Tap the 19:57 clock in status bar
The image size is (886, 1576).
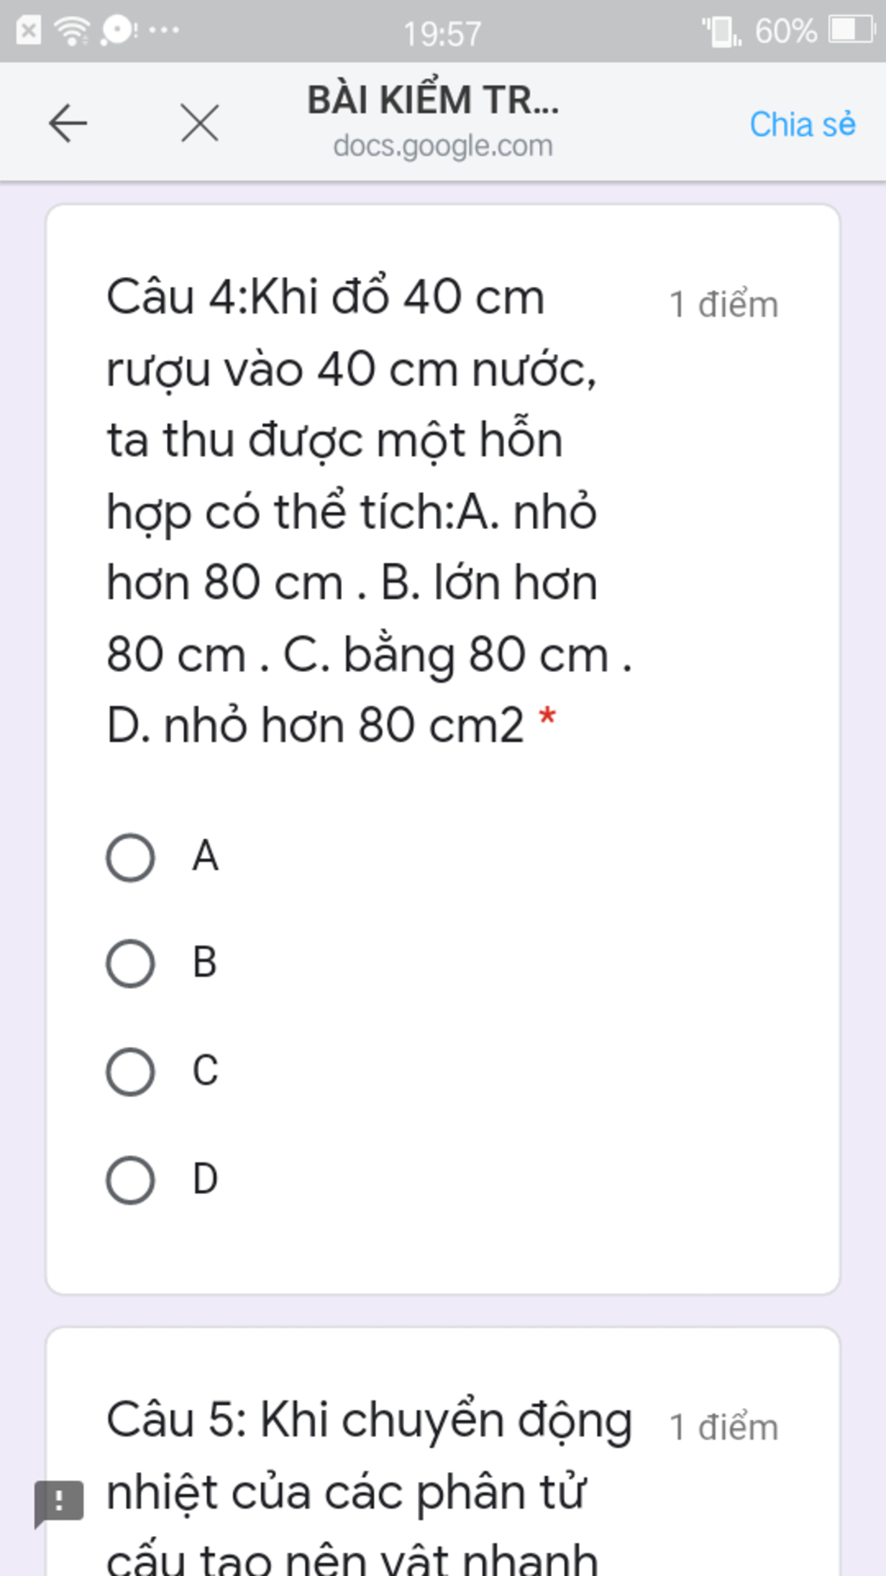[442, 34]
